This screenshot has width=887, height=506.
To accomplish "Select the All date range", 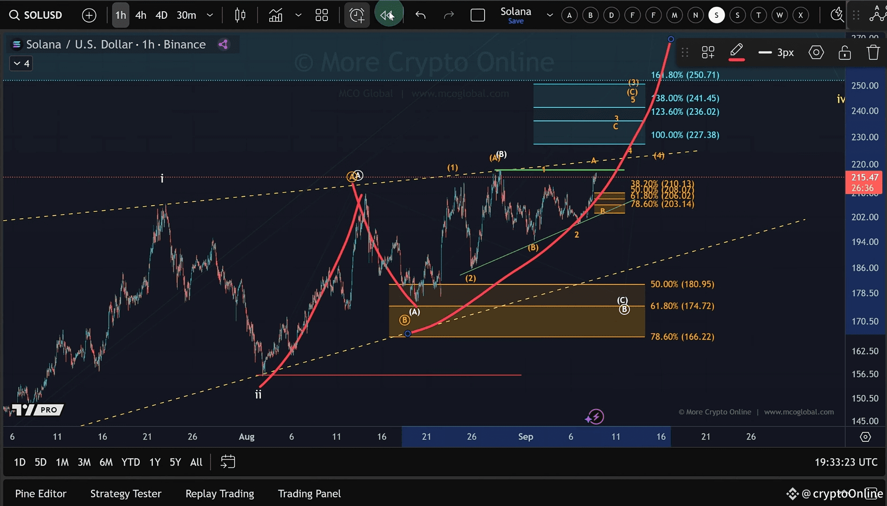I will pos(196,462).
